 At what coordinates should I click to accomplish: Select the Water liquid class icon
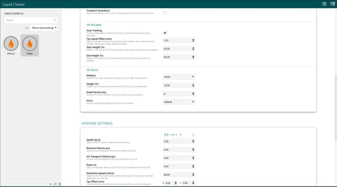[x=30, y=44]
